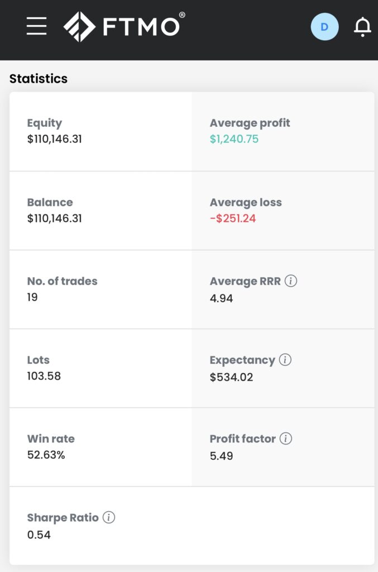
Task: Click the Average profit value $1,240.75
Action: pos(234,139)
